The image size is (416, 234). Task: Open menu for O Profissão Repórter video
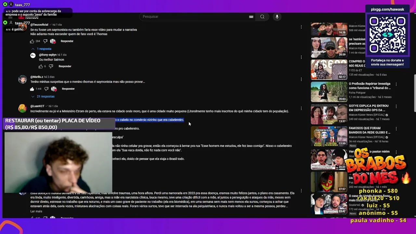(x=396, y=84)
